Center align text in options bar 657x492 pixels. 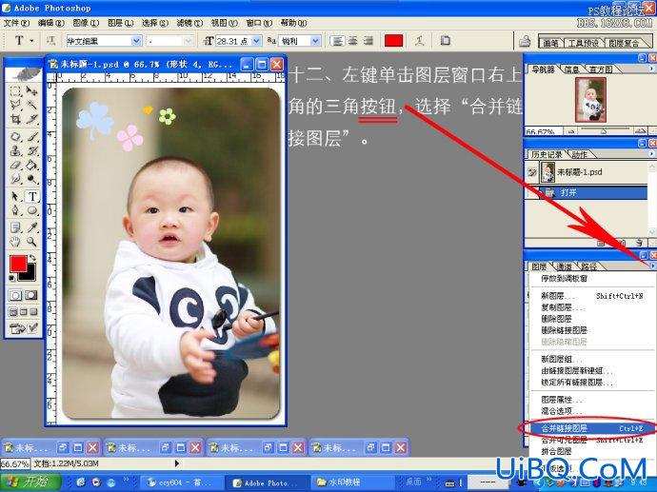pos(353,41)
